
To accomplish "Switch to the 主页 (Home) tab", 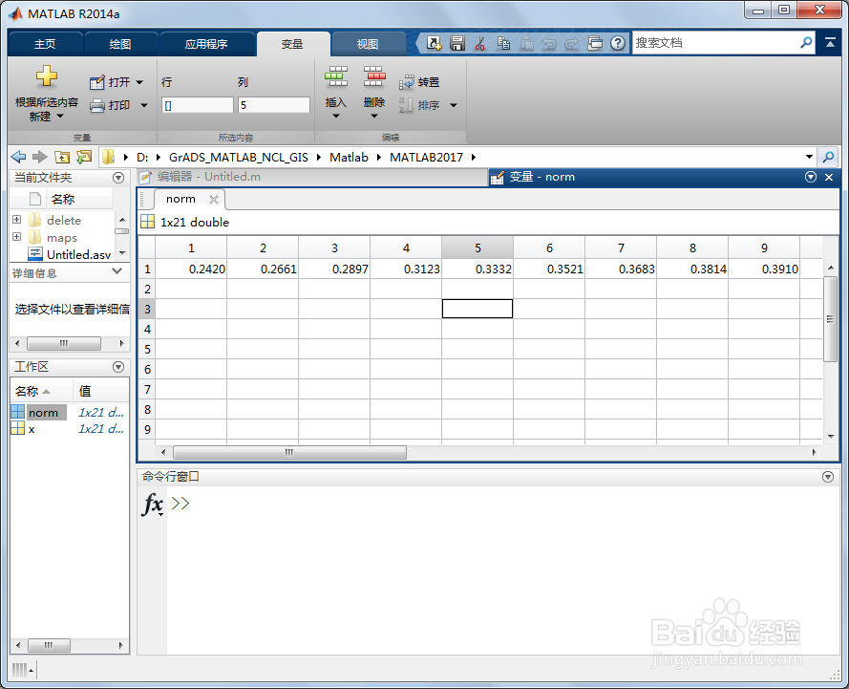I will pyautogui.click(x=45, y=44).
